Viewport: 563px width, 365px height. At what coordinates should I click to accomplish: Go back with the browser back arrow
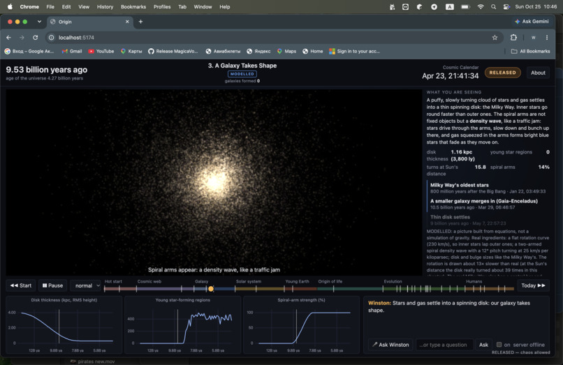[x=8, y=37]
